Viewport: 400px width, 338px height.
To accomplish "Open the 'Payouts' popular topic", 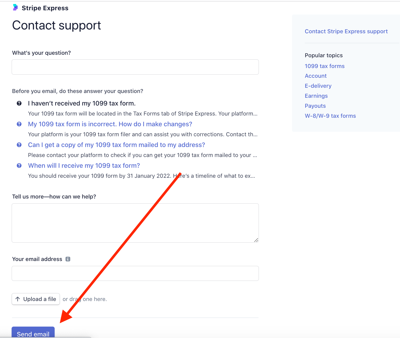I will tap(315, 106).
